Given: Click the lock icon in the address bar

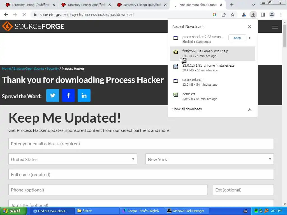Looking at the screenshot, I should click(35, 15).
